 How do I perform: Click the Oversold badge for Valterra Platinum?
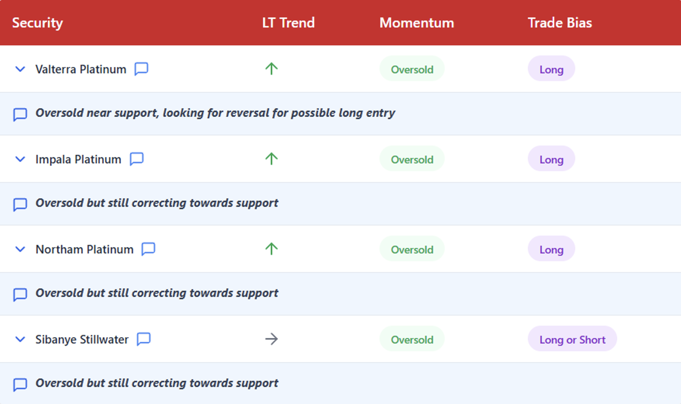[x=412, y=69]
